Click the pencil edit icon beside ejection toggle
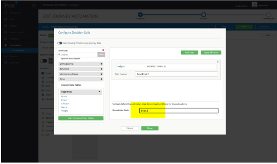Viewport: 277px width, 164px height. [x=51, y=61]
